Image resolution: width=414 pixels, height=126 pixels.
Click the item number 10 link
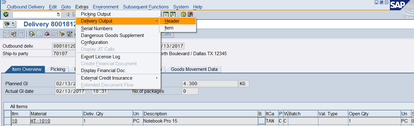(x=14, y=121)
